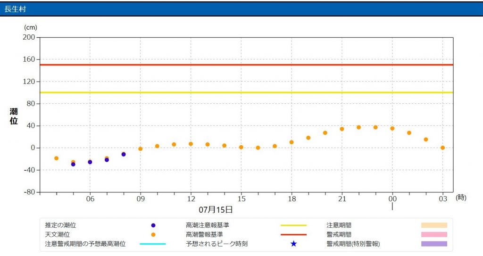Click the 天文潮位 legend label
483x256 pixels.
[x=57, y=234]
